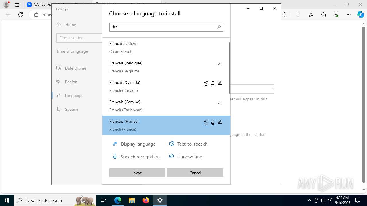Select Français (Canada) language
The image size is (367, 206).
coord(166,86)
